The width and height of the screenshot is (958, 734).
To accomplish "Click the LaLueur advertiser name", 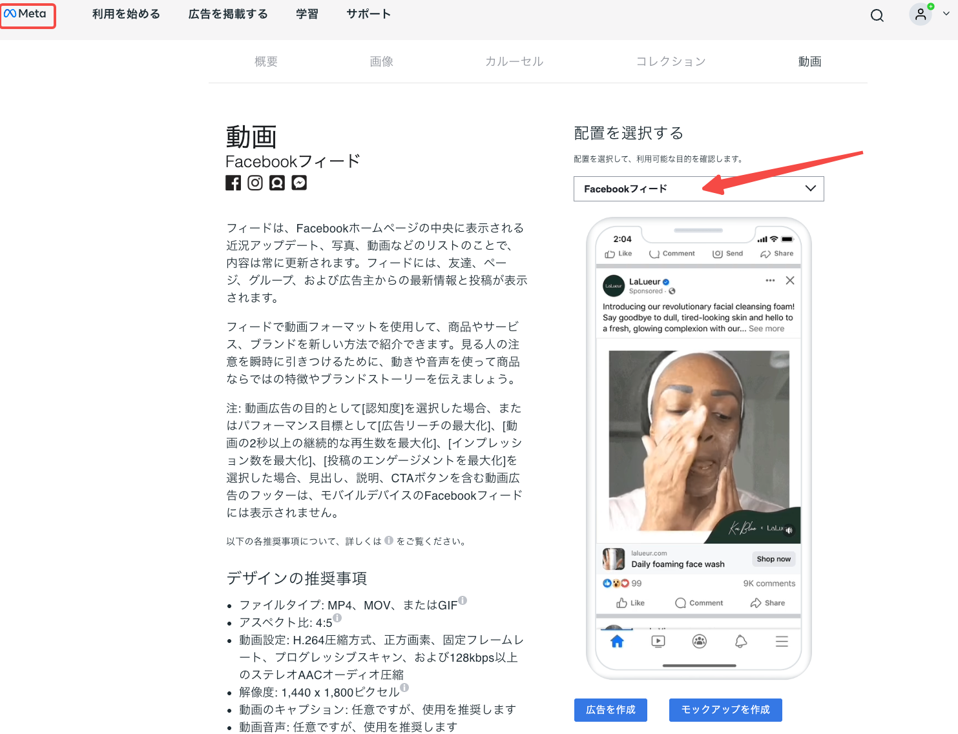I will (644, 281).
